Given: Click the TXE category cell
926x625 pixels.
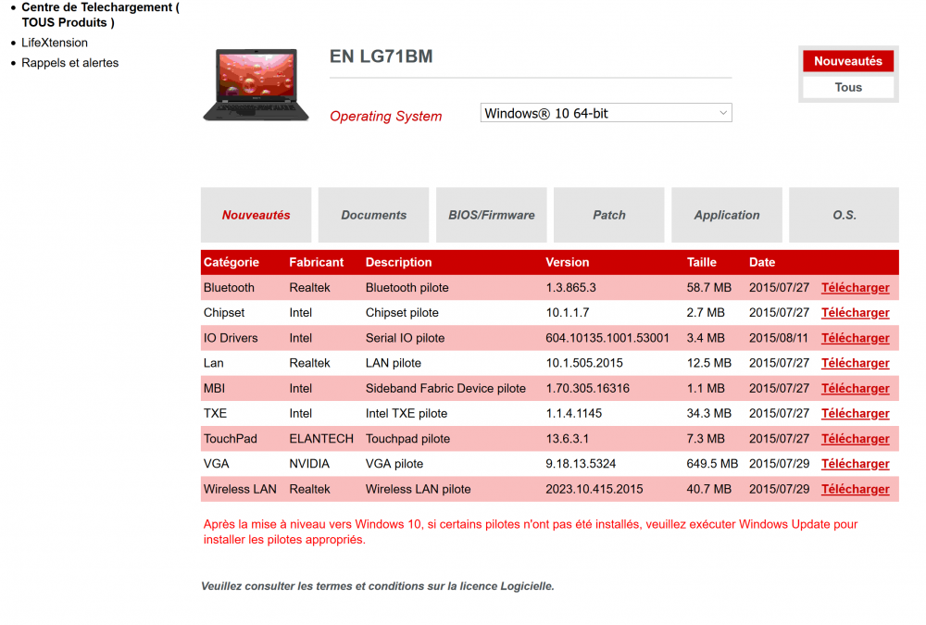Looking at the screenshot, I should click(x=215, y=414).
